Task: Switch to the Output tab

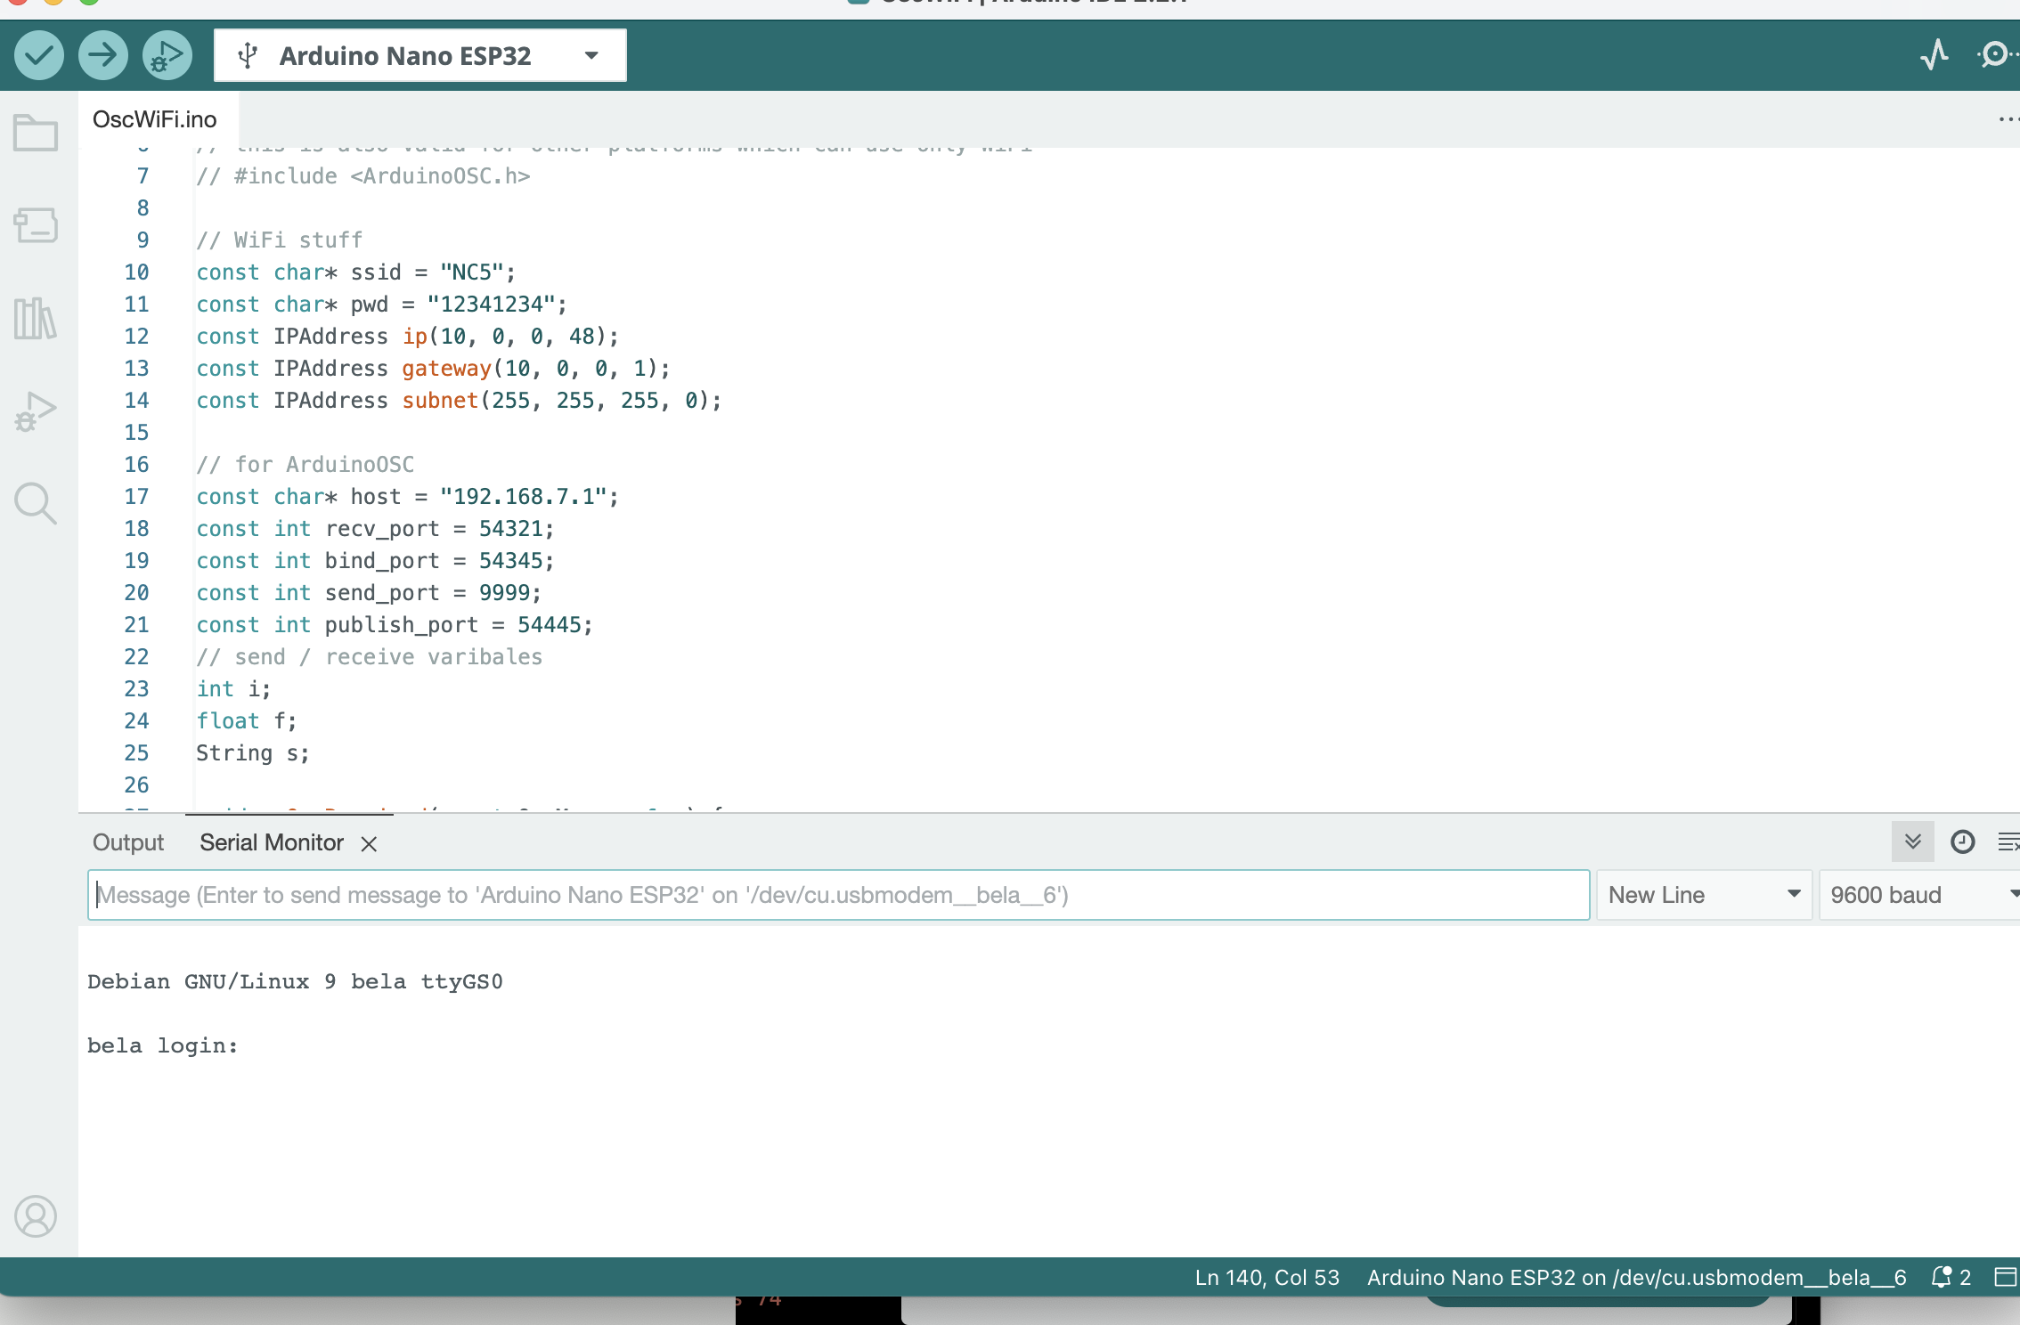Action: coord(127,841)
